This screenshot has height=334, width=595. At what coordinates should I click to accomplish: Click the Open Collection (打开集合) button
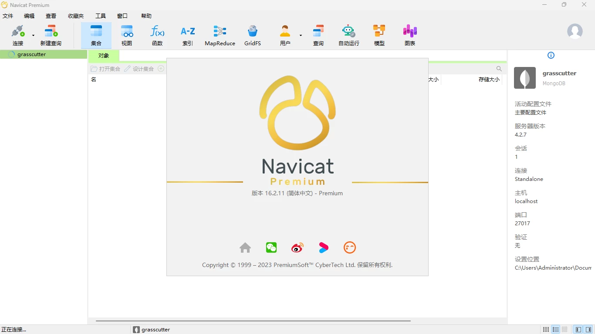click(x=105, y=69)
